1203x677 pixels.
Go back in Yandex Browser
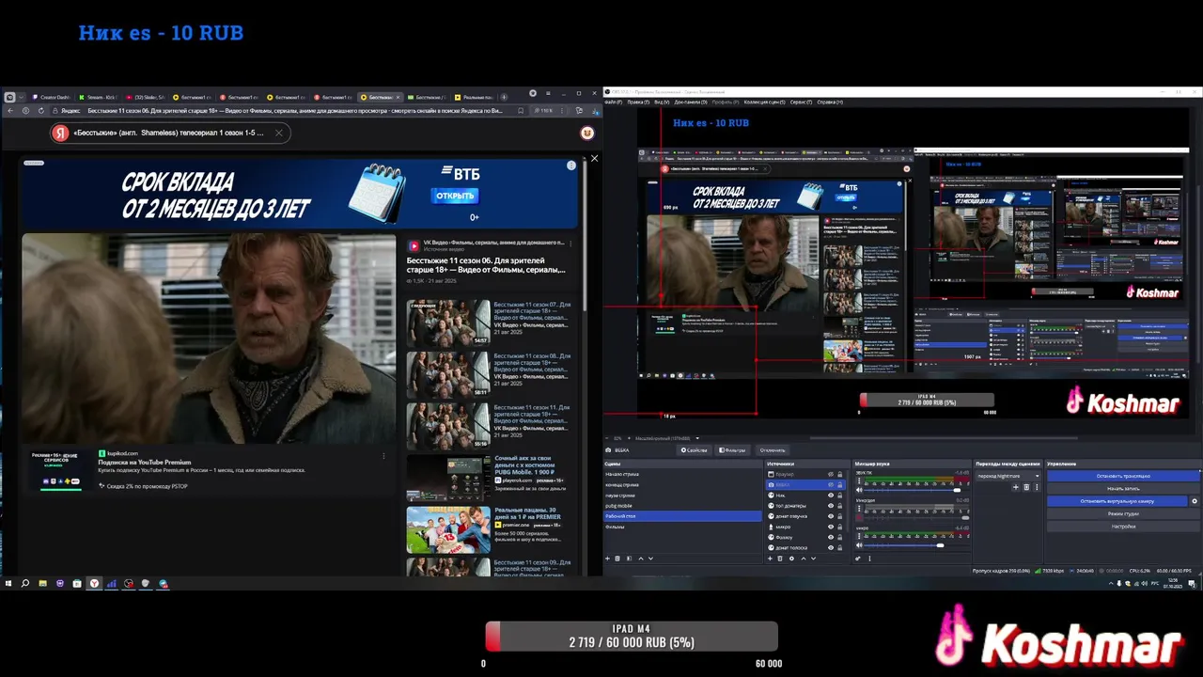9,110
